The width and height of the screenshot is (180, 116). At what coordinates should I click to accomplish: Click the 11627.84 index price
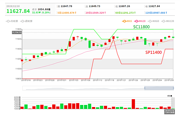(18, 11)
